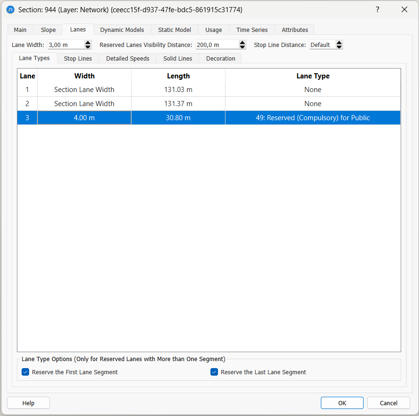The height and width of the screenshot is (416, 419).
Task: Increase Lane Width with up arrow
Action: (x=88, y=43)
